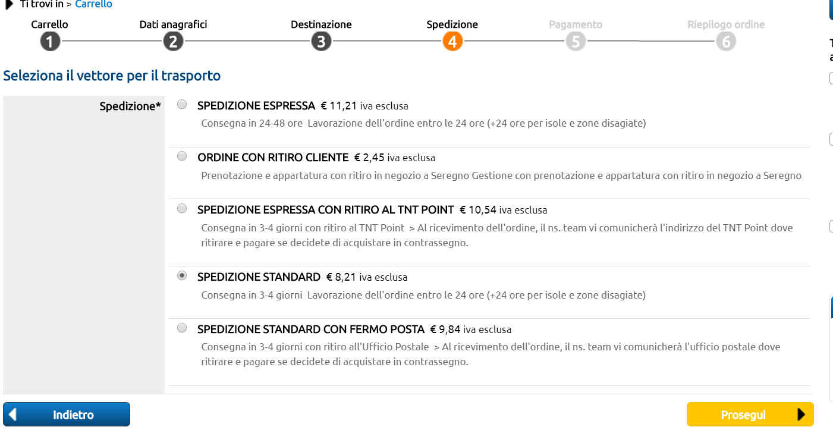Click step 2 Dati anagrafici circle
The width and height of the screenshot is (833, 430).
click(x=173, y=42)
